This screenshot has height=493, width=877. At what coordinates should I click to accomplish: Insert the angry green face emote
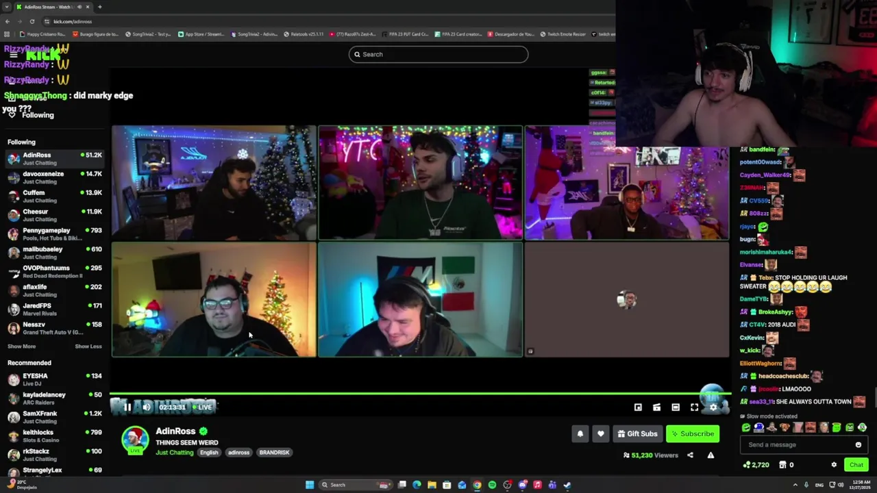[x=850, y=428]
